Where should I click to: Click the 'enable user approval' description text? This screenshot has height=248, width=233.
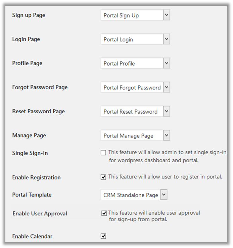pos(154,216)
